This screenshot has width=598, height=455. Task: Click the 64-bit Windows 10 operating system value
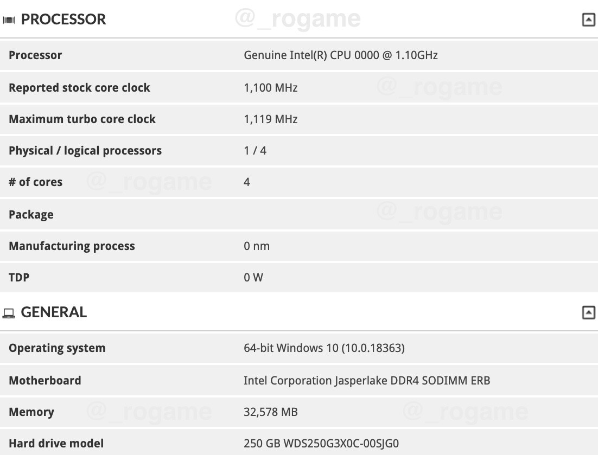pos(324,348)
